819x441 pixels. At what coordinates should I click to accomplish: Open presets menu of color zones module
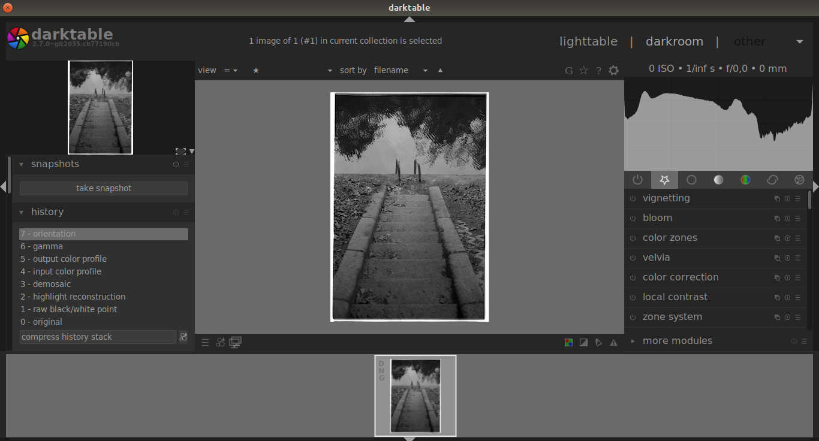(x=797, y=238)
